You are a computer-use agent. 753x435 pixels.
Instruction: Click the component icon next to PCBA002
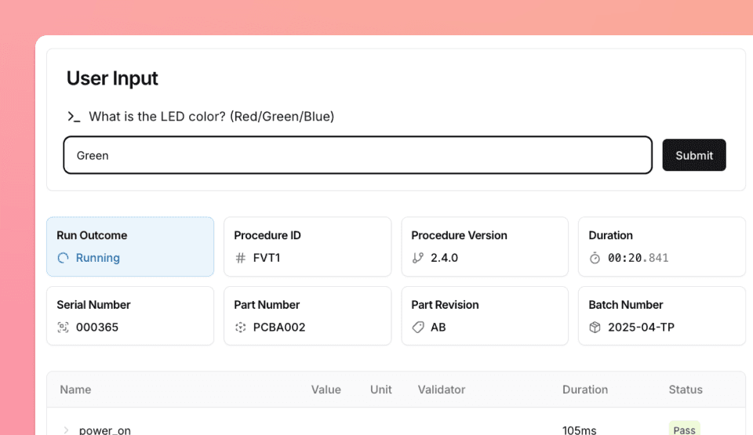tap(241, 328)
